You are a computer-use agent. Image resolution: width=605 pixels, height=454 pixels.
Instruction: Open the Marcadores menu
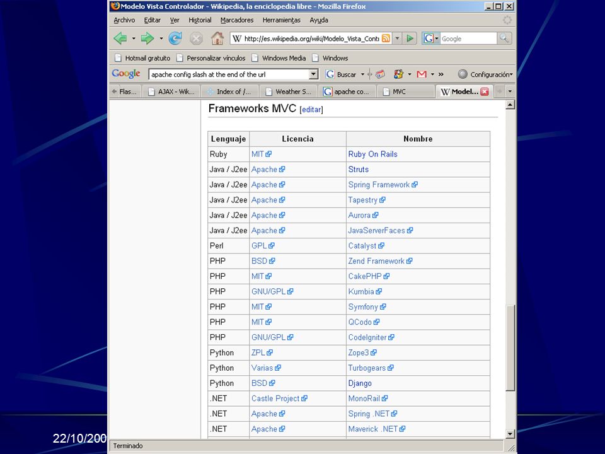point(237,20)
